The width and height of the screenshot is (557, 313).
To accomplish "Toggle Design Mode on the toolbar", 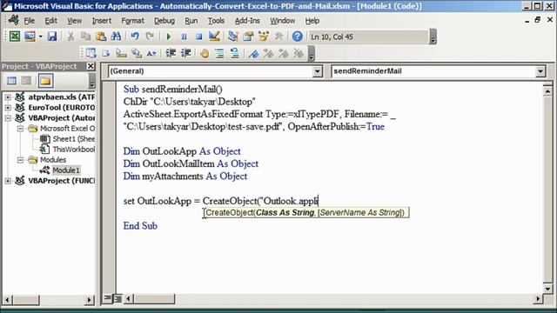I will (x=214, y=37).
